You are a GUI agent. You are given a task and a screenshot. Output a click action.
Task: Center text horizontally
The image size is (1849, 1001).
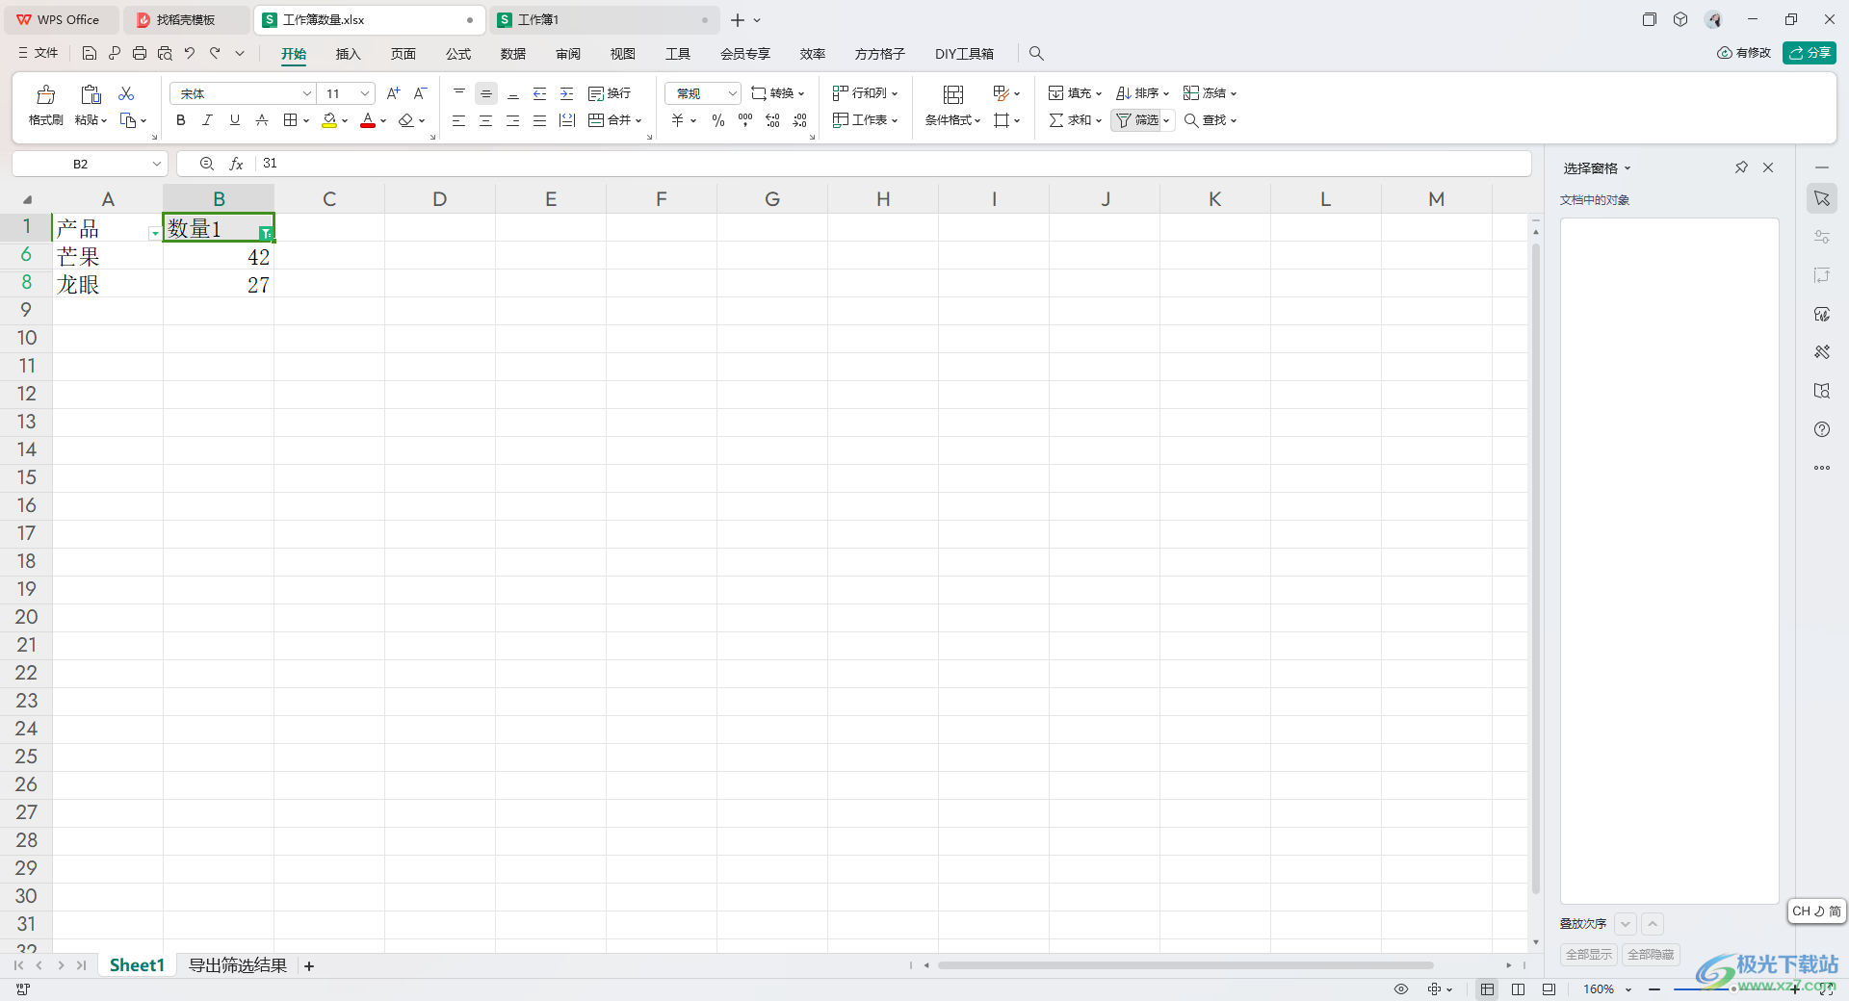pyautogui.click(x=486, y=120)
